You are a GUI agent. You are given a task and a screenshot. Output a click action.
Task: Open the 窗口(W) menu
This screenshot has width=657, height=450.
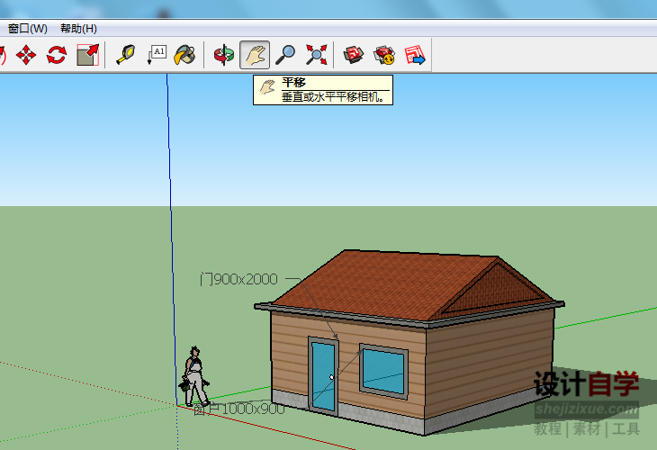27,28
